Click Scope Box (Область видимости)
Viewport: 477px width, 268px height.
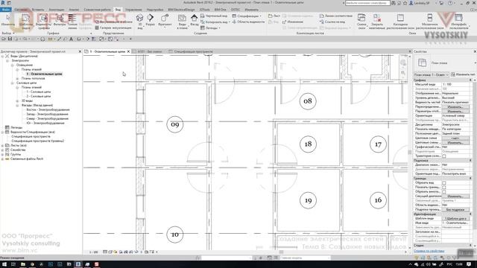[248, 22]
